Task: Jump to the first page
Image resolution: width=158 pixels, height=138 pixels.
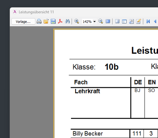Action: click(x=148, y=21)
